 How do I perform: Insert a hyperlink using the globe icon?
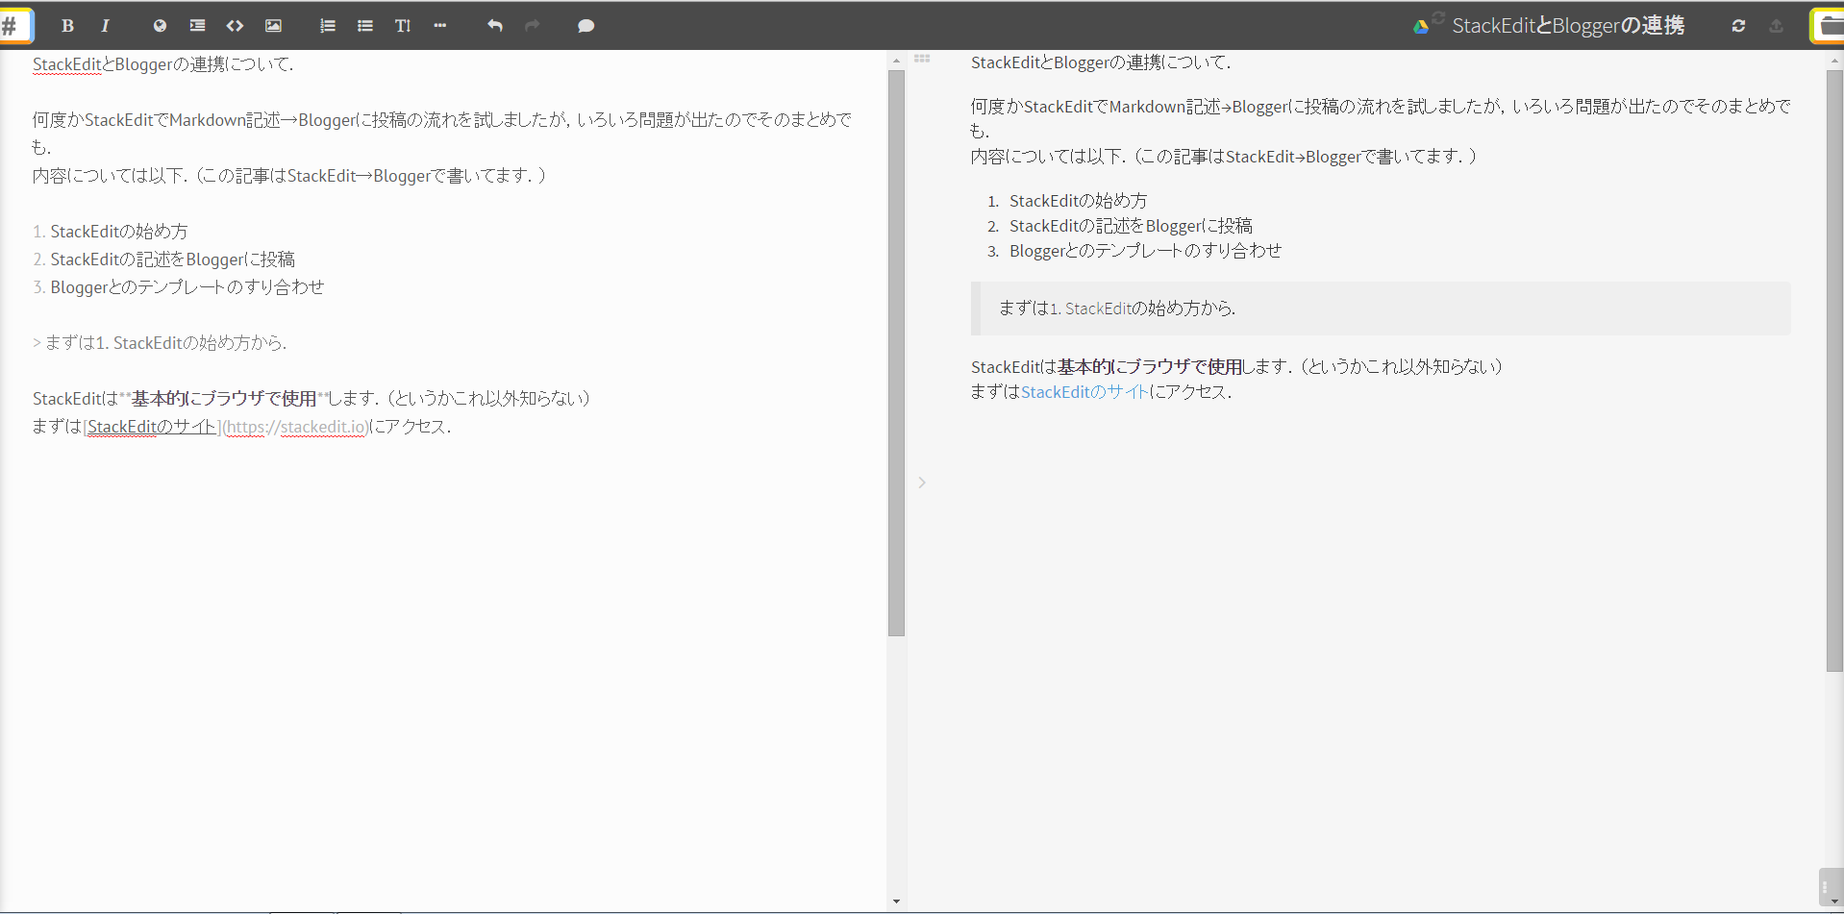(x=160, y=26)
